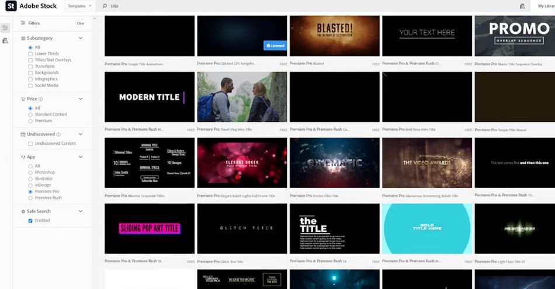This screenshot has width=555, height=289.
Task: Collapse the Undiscovered section chevron
Action: (81, 134)
